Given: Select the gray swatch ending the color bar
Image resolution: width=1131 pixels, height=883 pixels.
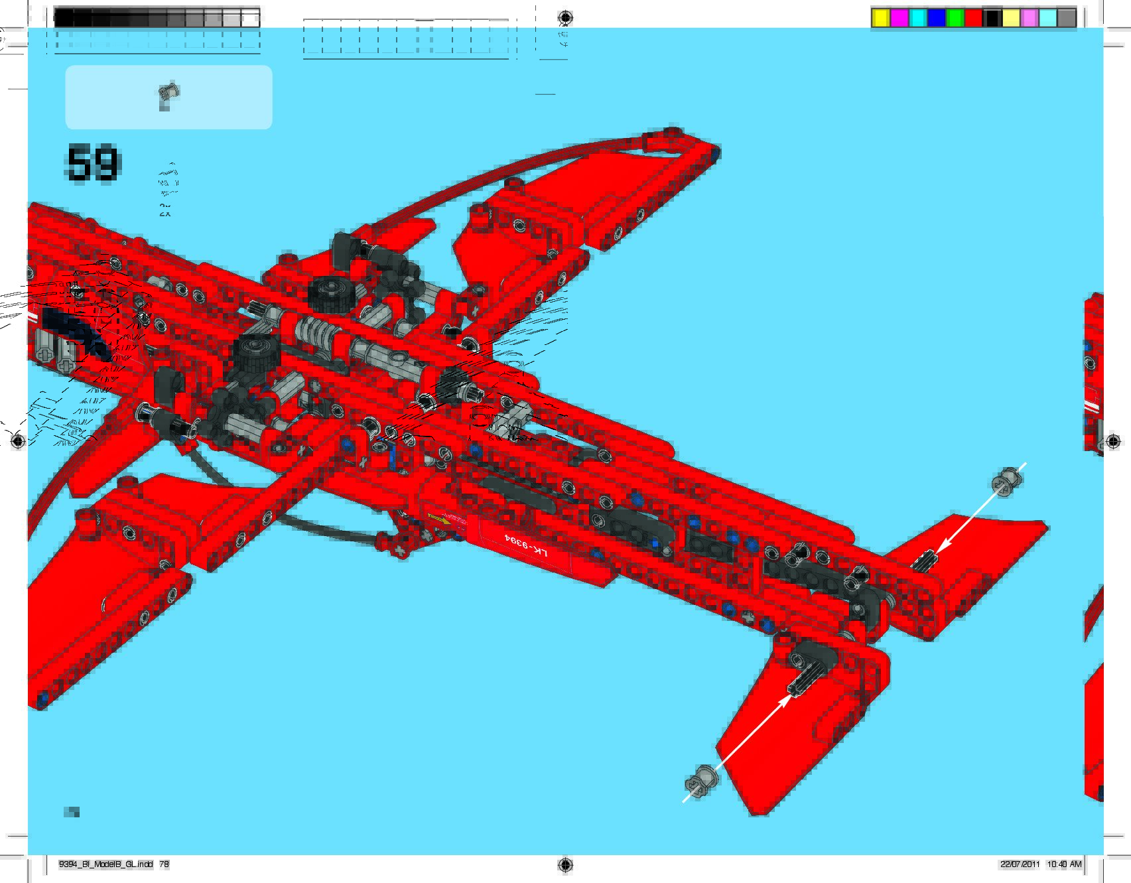Looking at the screenshot, I should tap(1066, 18).
